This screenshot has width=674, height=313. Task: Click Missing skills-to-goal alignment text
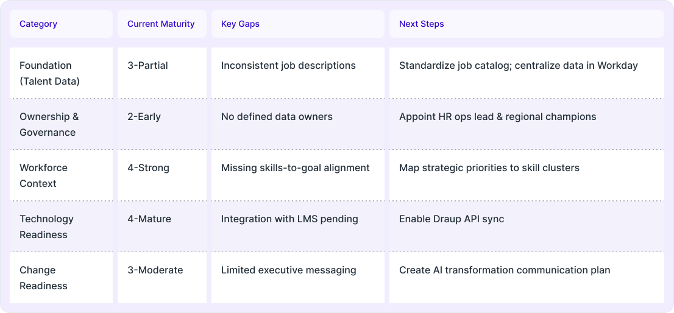[296, 168]
